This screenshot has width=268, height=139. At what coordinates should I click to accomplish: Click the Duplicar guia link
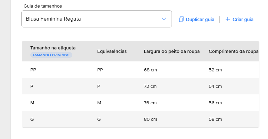tap(200, 19)
